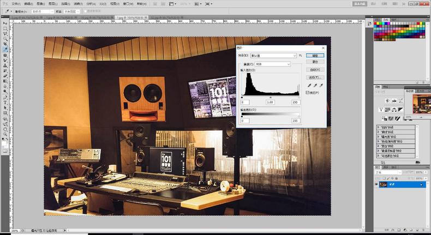The image size is (431, 235).
Task: Select the Rectangular Marquee tool
Action: click(5, 29)
